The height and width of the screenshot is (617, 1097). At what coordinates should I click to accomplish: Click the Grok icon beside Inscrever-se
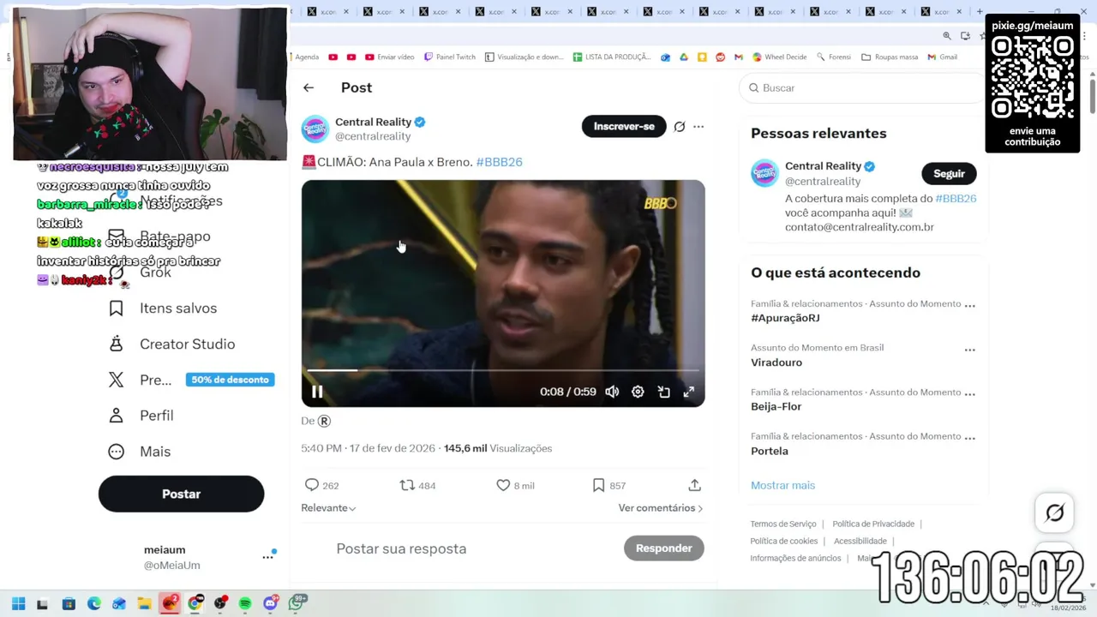coord(679,126)
